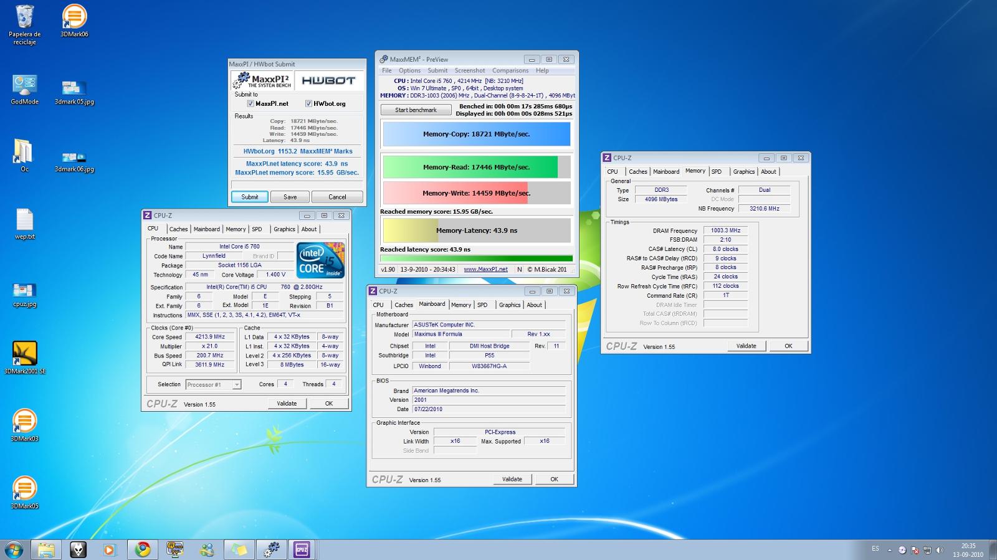This screenshot has width=997, height=560.
Task: Click the HWBOT logo in submit dialog
Action: (x=328, y=80)
